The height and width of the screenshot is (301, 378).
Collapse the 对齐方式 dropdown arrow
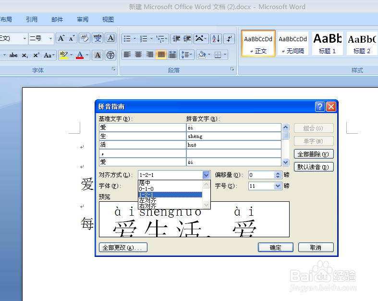point(206,175)
